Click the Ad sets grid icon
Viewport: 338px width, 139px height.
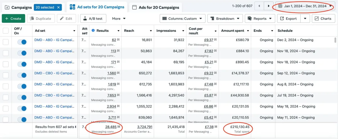pyautogui.click(x=72, y=7)
